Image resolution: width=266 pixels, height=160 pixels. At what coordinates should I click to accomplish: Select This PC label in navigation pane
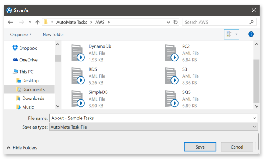point(26,72)
